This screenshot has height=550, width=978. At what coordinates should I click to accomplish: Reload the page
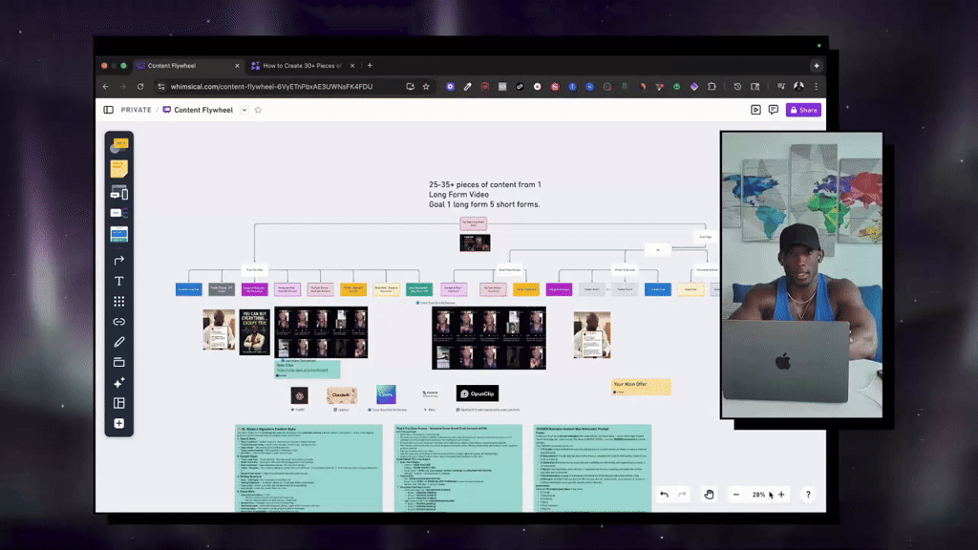coord(140,87)
